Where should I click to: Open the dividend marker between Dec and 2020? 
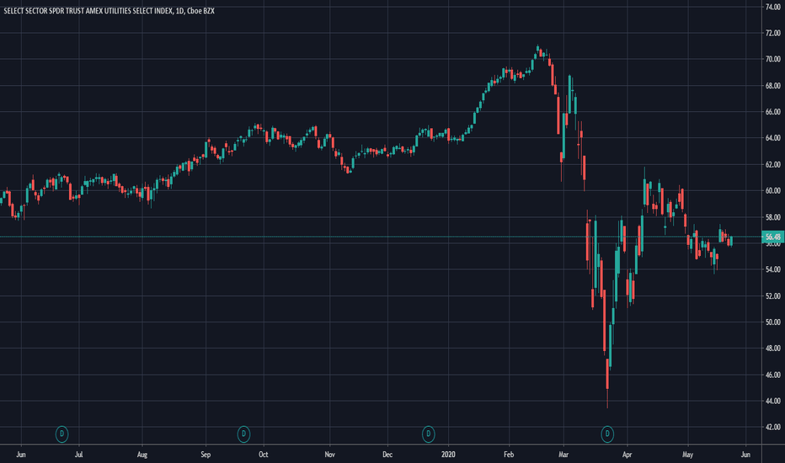(x=428, y=434)
